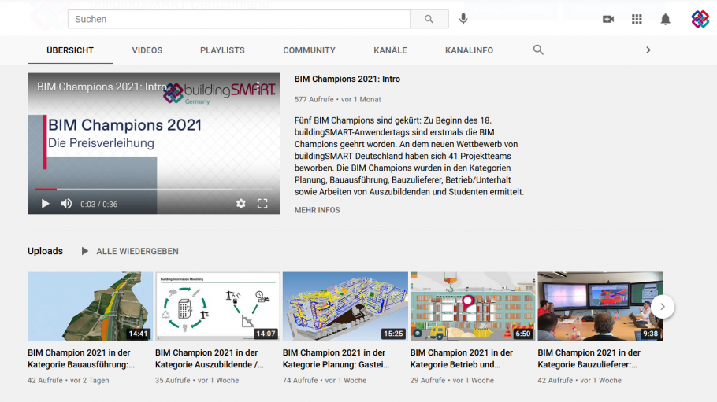Open the YouTube apps grid icon
Viewport: 717px width, 402px height.
[x=637, y=19]
